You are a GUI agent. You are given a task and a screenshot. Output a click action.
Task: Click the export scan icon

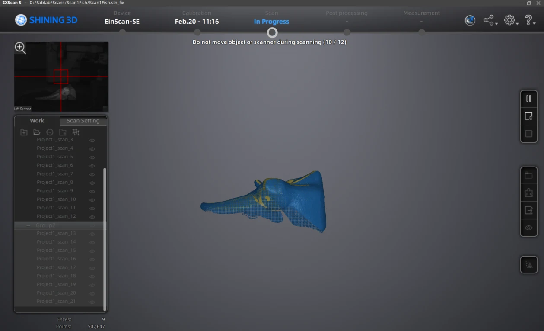(528, 210)
